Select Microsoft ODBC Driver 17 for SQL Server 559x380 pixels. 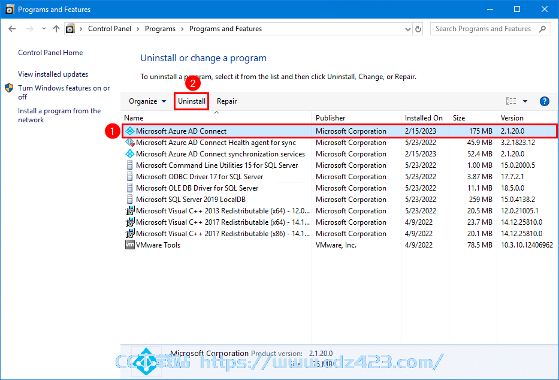(339, 177)
